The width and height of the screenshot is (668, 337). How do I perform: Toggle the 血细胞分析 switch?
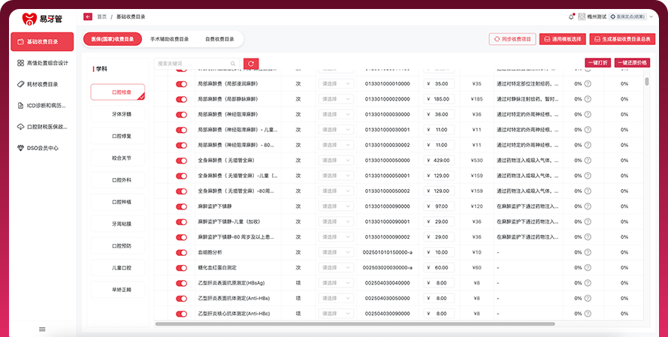tap(182, 253)
